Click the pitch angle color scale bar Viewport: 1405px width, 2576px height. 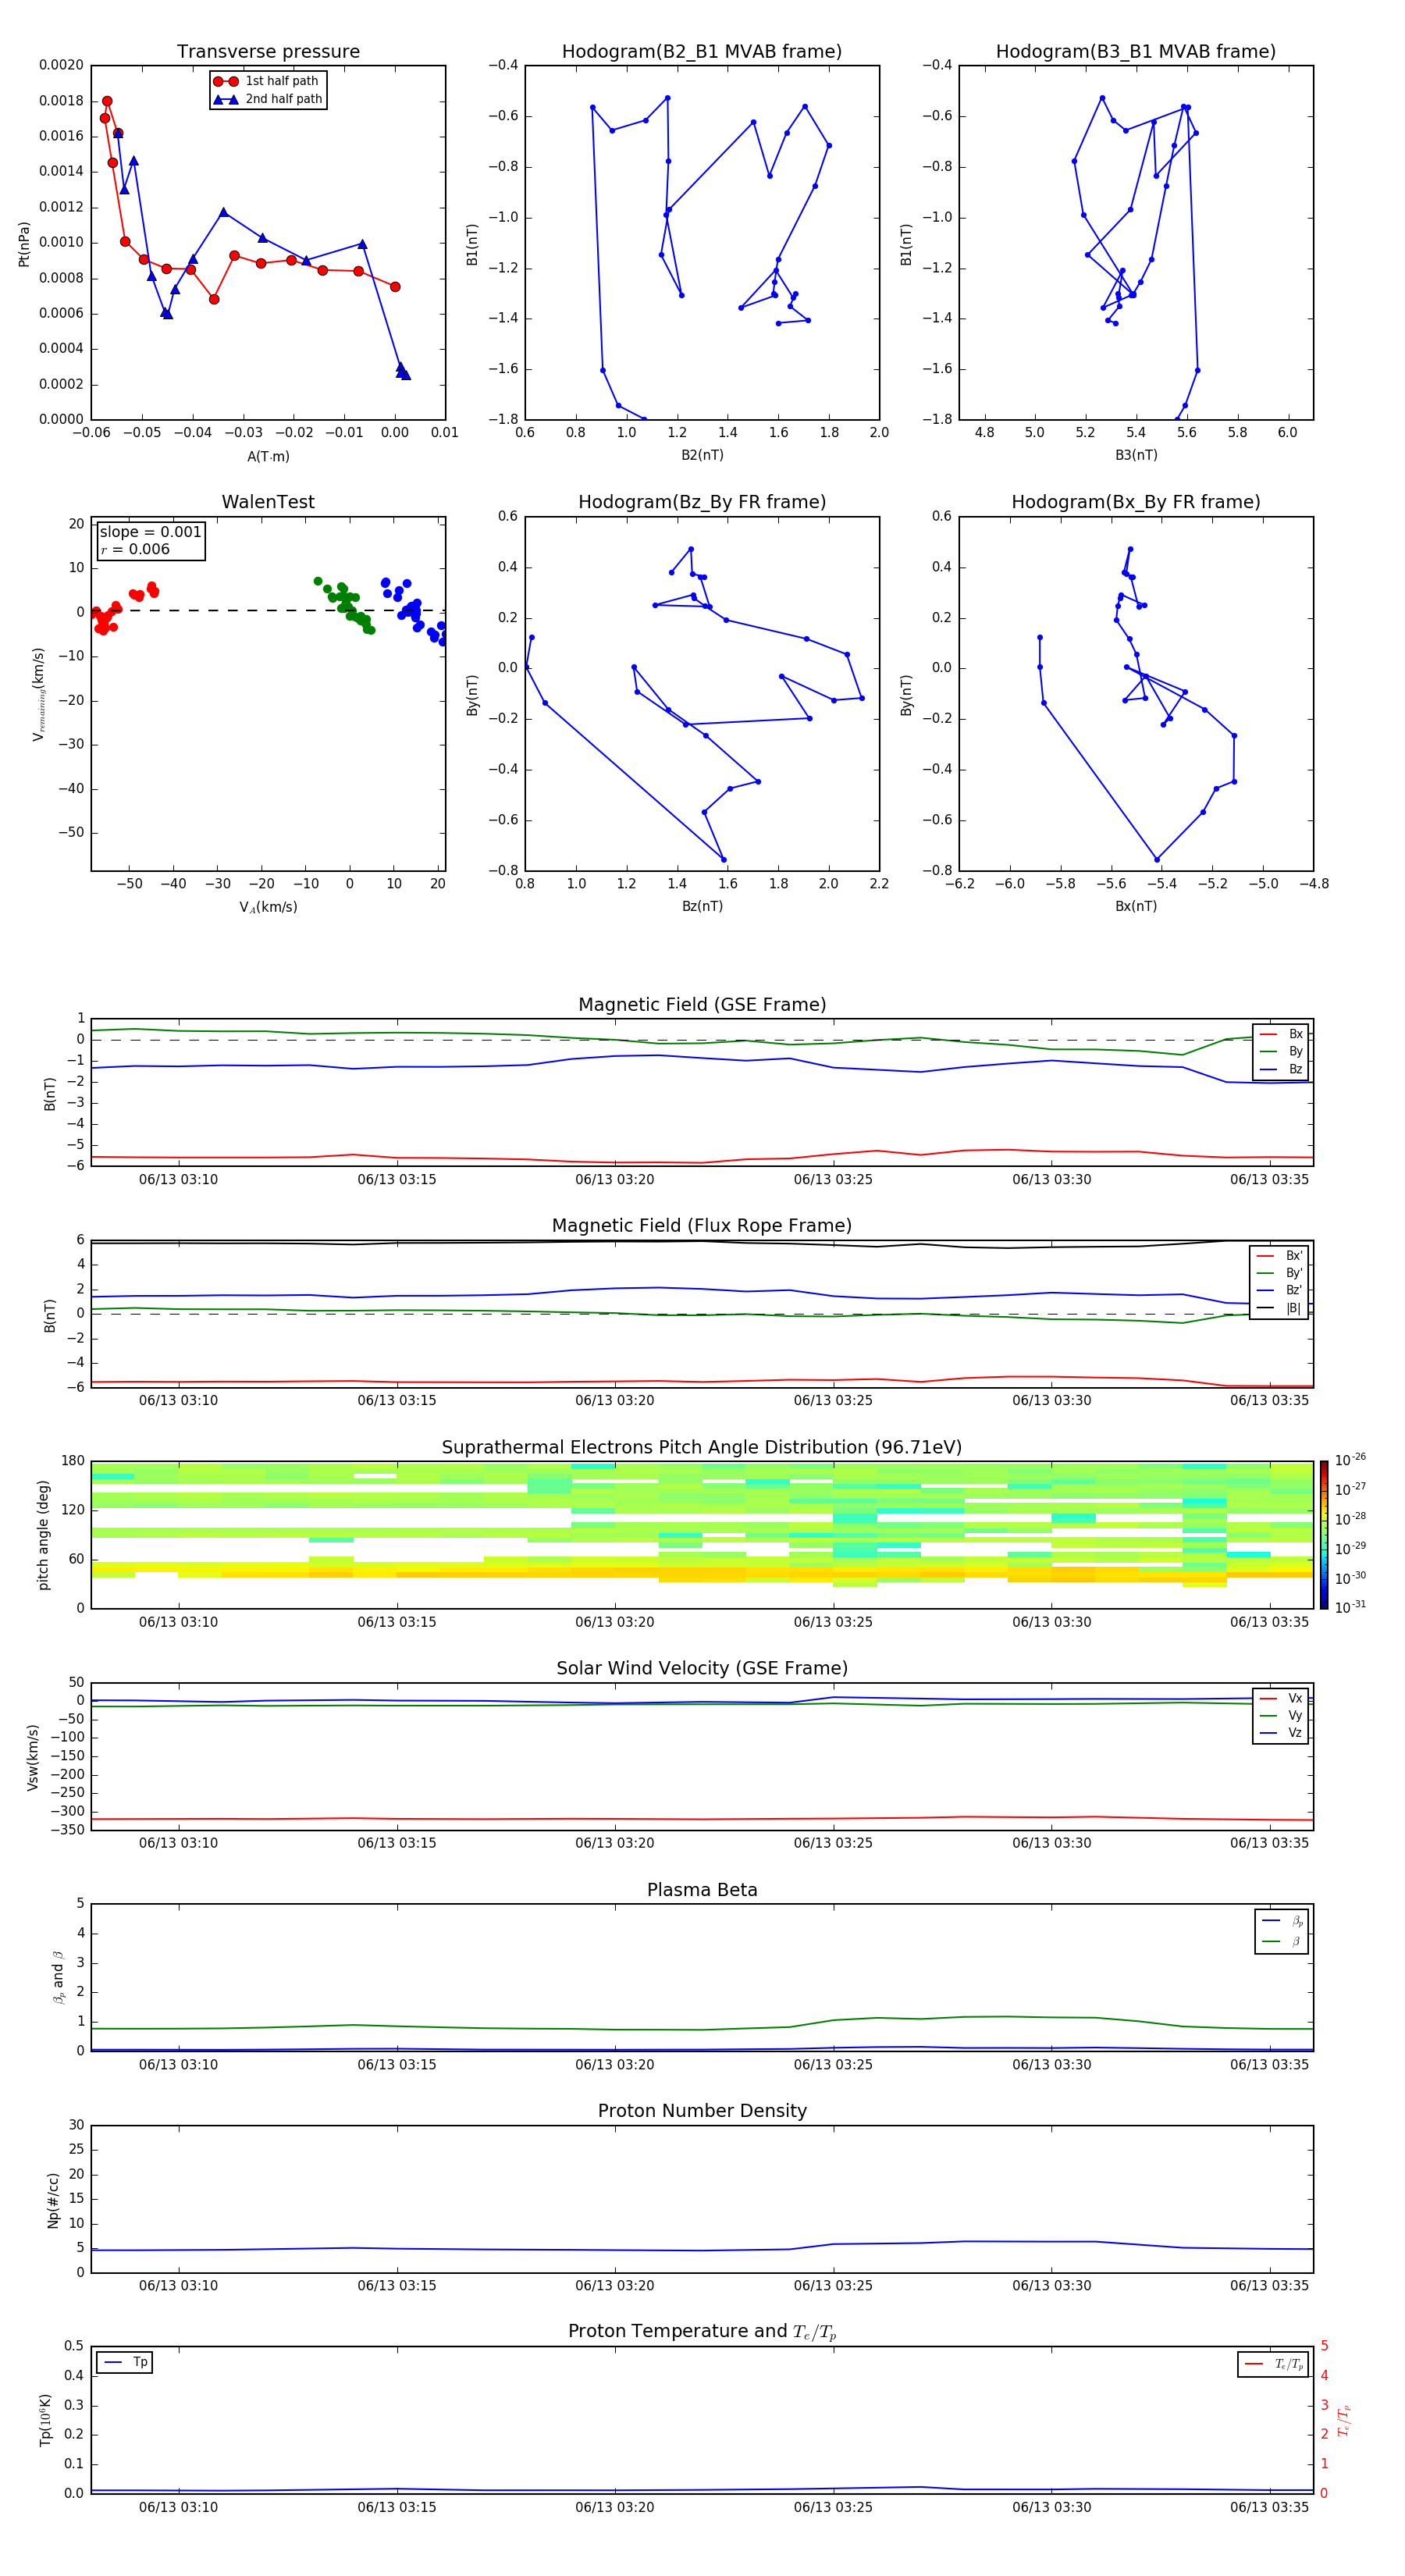[x=1324, y=1535]
